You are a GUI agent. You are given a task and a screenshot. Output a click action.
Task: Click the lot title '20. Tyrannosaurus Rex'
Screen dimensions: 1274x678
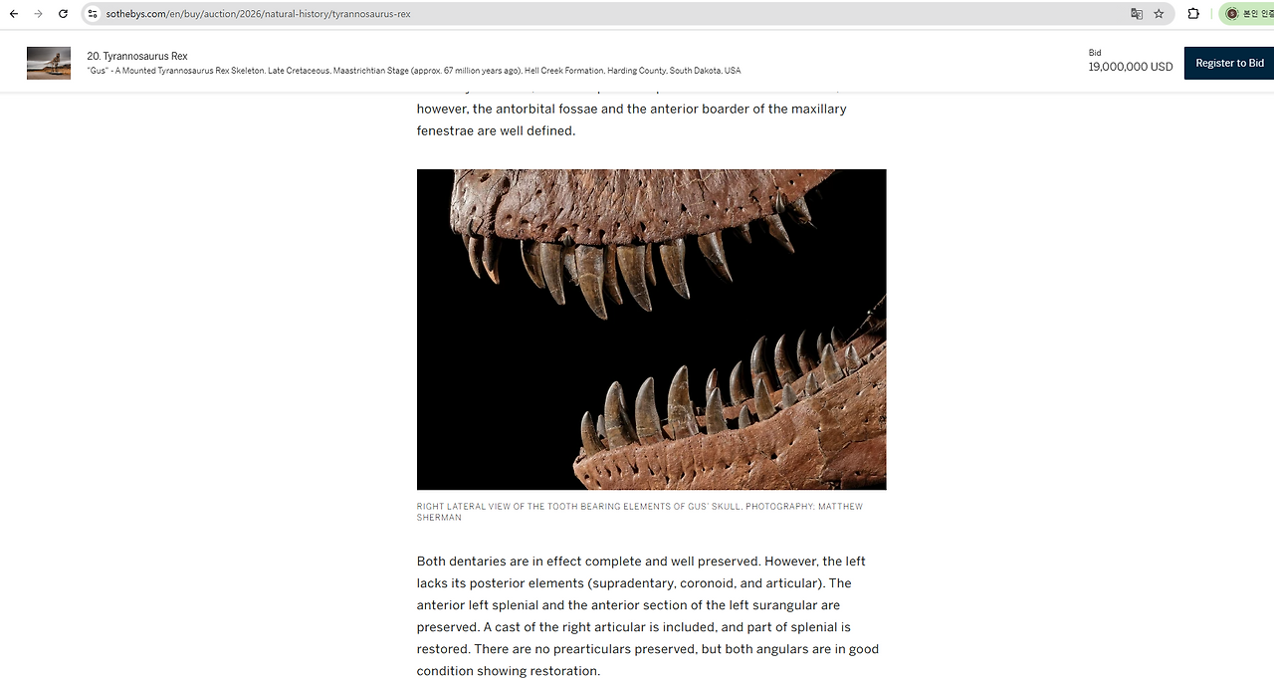pos(137,56)
